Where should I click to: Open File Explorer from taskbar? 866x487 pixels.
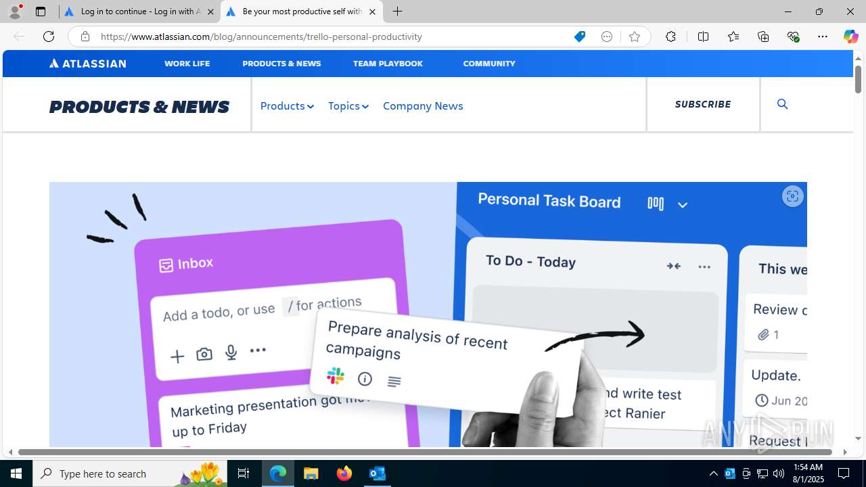311,473
